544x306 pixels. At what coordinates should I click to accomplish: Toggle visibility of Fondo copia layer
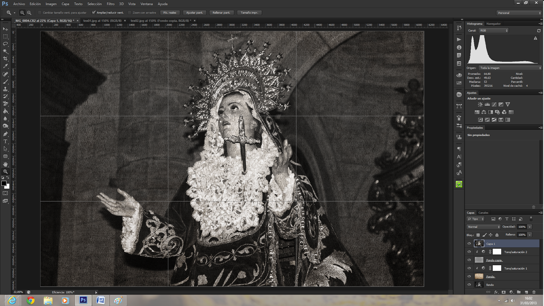pos(469,260)
